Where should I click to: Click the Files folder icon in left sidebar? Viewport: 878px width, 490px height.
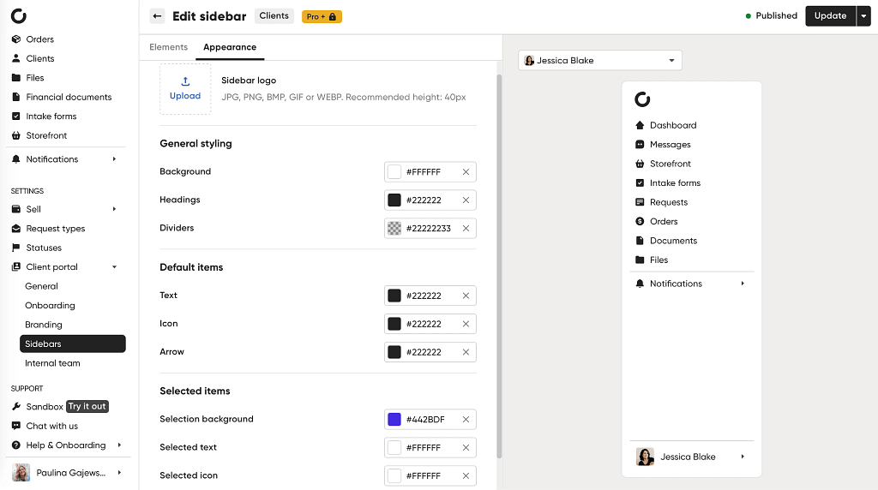pos(16,78)
